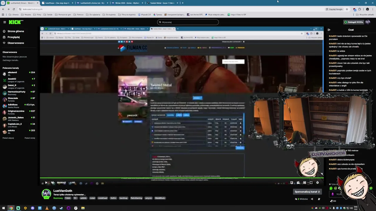Open a new browser tab
Screen dimensions: 376x211
click(x=183, y=3)
